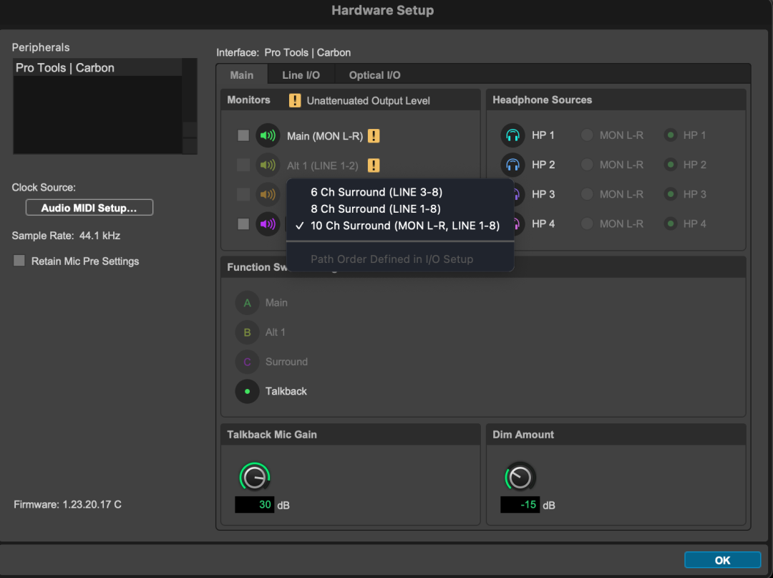Click the Talkback Mic Gain value field
This screenshot has width=773, height=578.
coord(254,504)
